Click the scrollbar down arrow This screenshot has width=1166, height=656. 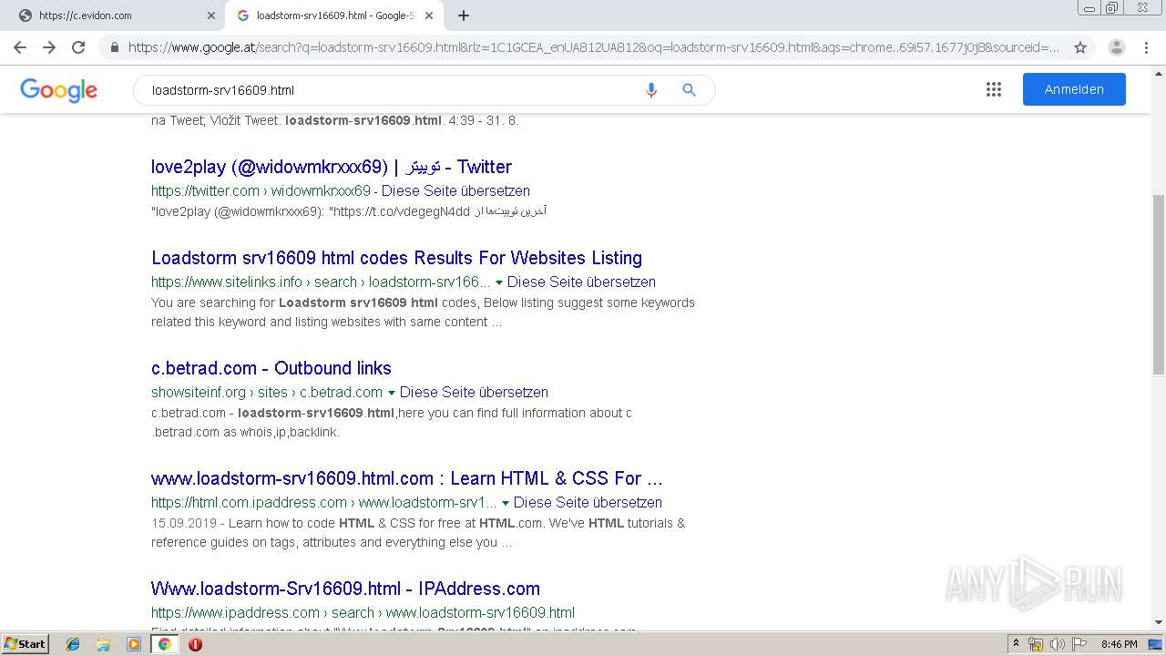tap(1158, 623)
